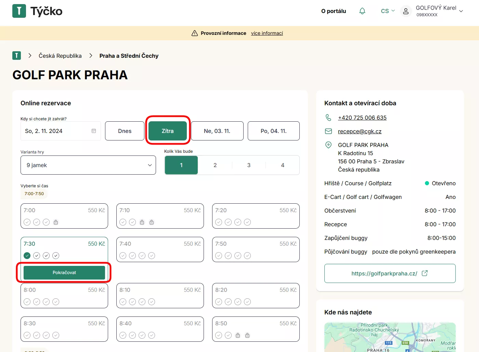Click the last lock icon in 7:10 slot
This screenshot has width=479, height=352.
click(152, 222)
